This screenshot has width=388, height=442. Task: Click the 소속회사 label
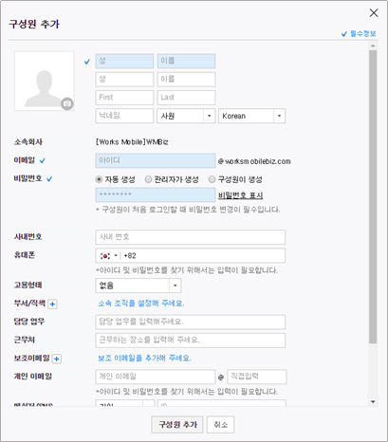point(28,142)
